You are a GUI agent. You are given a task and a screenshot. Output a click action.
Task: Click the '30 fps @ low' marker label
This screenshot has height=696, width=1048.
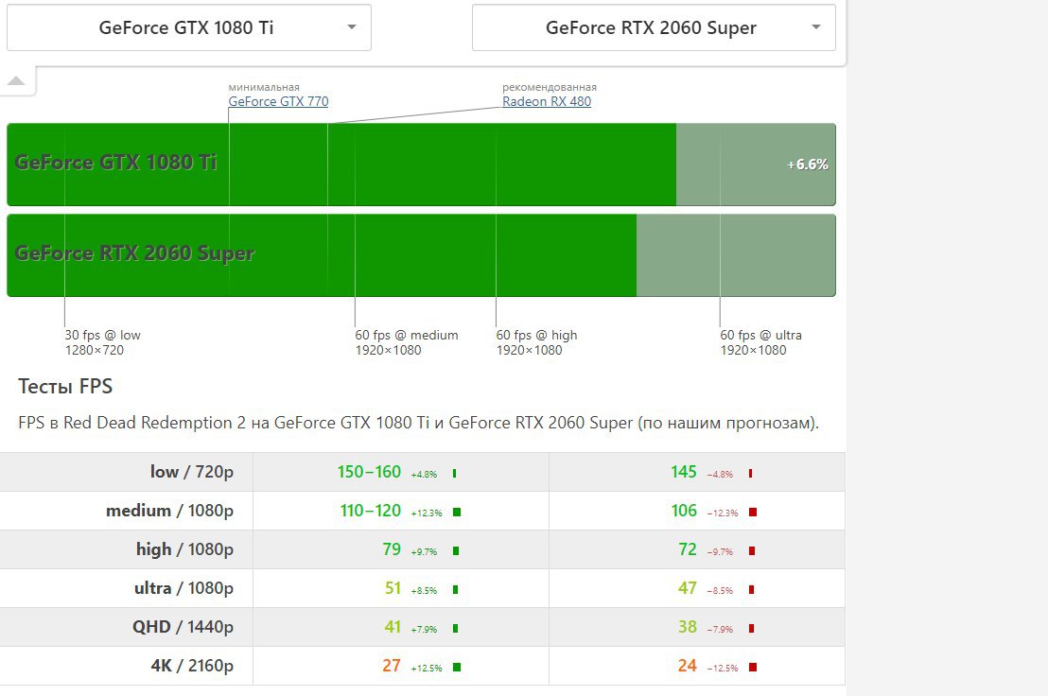(x=102, y=342)
